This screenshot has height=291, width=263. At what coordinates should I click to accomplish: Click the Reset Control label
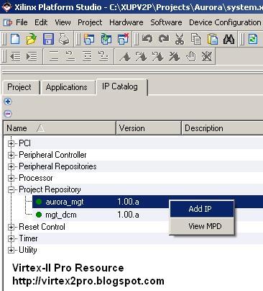(x=42, y=227)
